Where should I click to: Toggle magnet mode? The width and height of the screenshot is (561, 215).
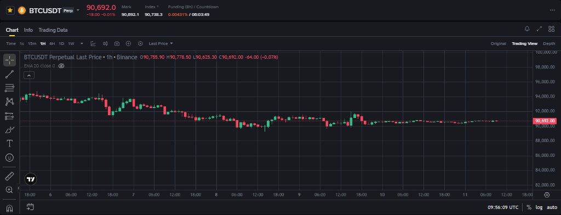click(x=10, y=208)
